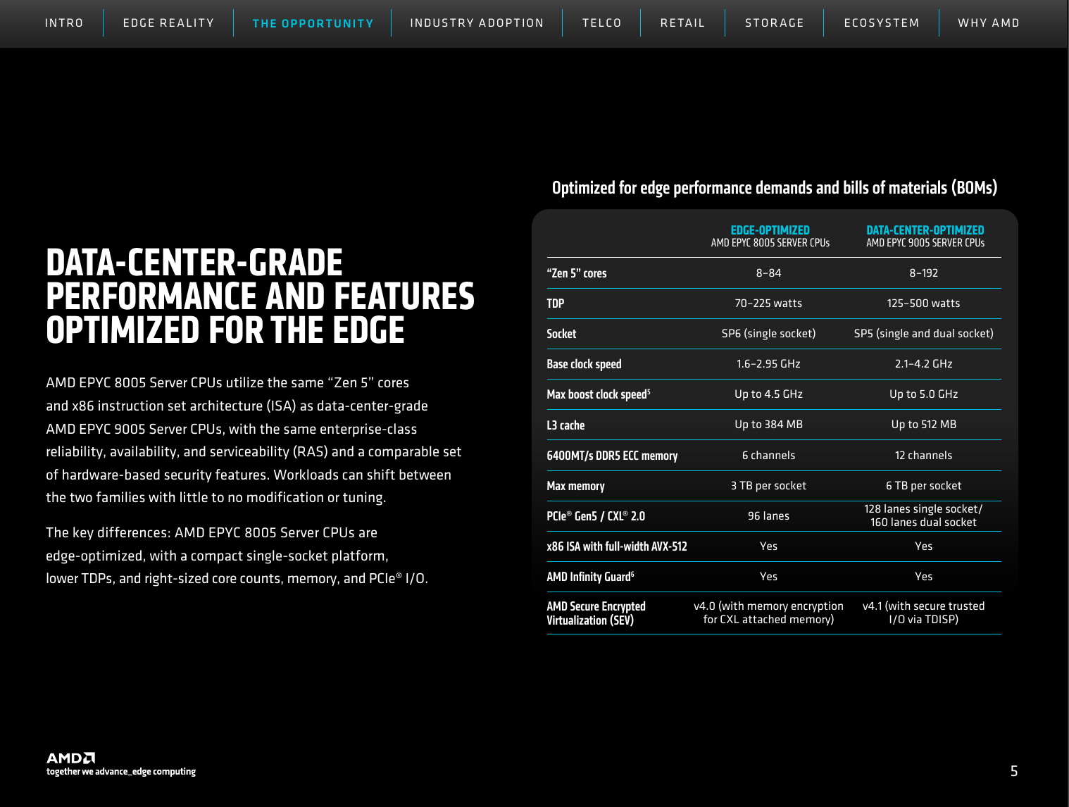Select the TDP row label

click(x=556, y=304)
